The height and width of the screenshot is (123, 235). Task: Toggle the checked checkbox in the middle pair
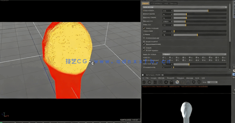144,44
